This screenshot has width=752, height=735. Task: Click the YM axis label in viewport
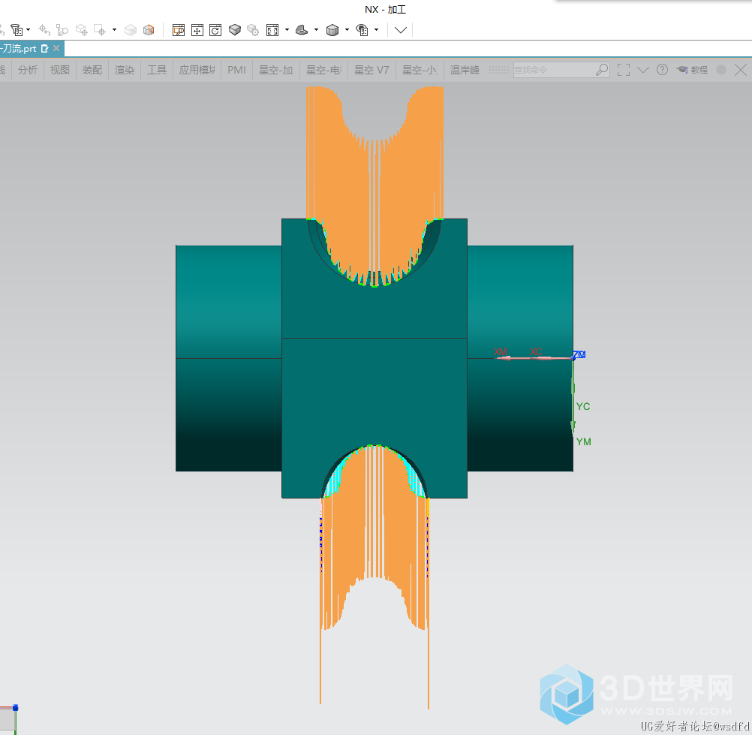tap(584, 441)
